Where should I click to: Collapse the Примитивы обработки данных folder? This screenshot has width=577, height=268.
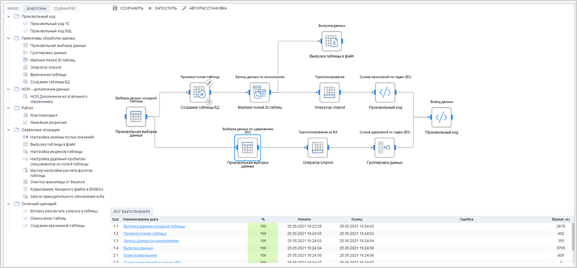[x=9, y=38]
